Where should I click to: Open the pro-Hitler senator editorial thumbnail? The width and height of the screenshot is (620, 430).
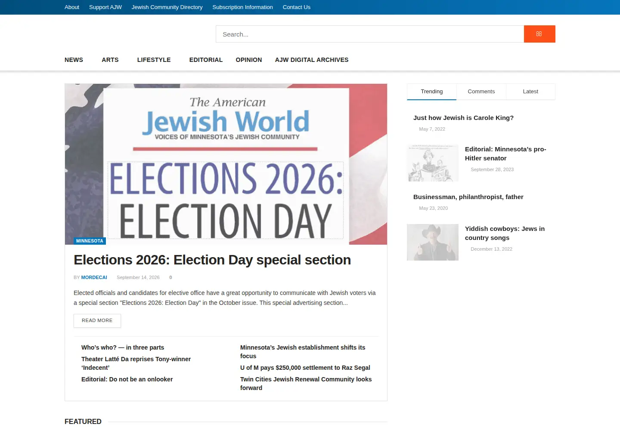[x=433, y=163]
